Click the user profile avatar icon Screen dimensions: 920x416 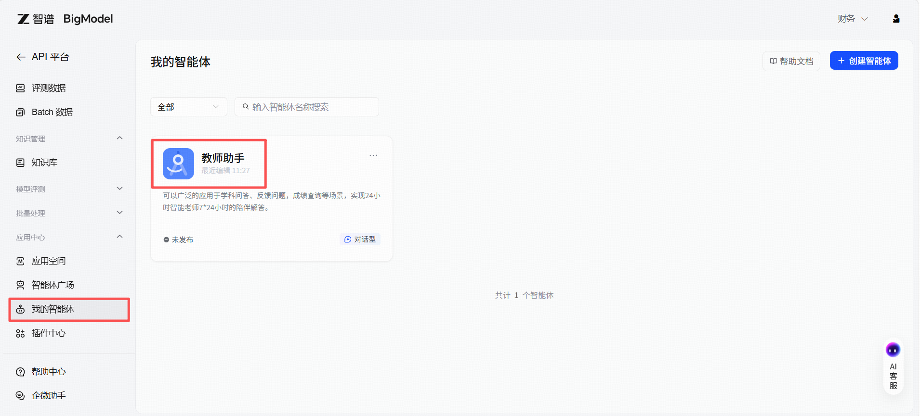(896, 19)
